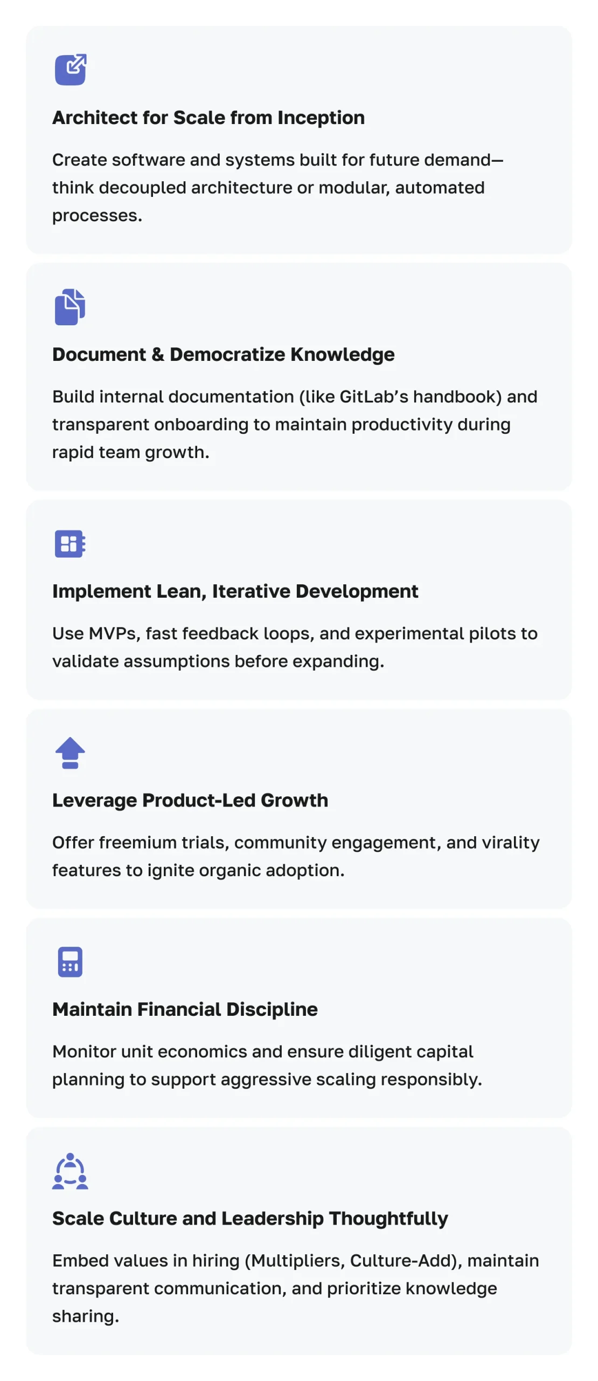Click 'Scale Culture and Leadership Thoughtfully' heading

click(250, 1219)
